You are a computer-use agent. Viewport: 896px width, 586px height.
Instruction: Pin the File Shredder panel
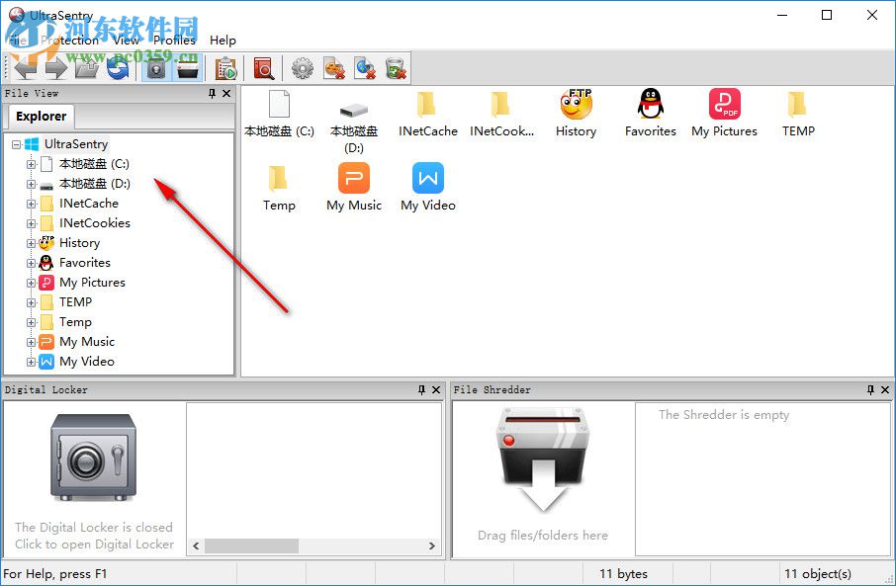870,389
